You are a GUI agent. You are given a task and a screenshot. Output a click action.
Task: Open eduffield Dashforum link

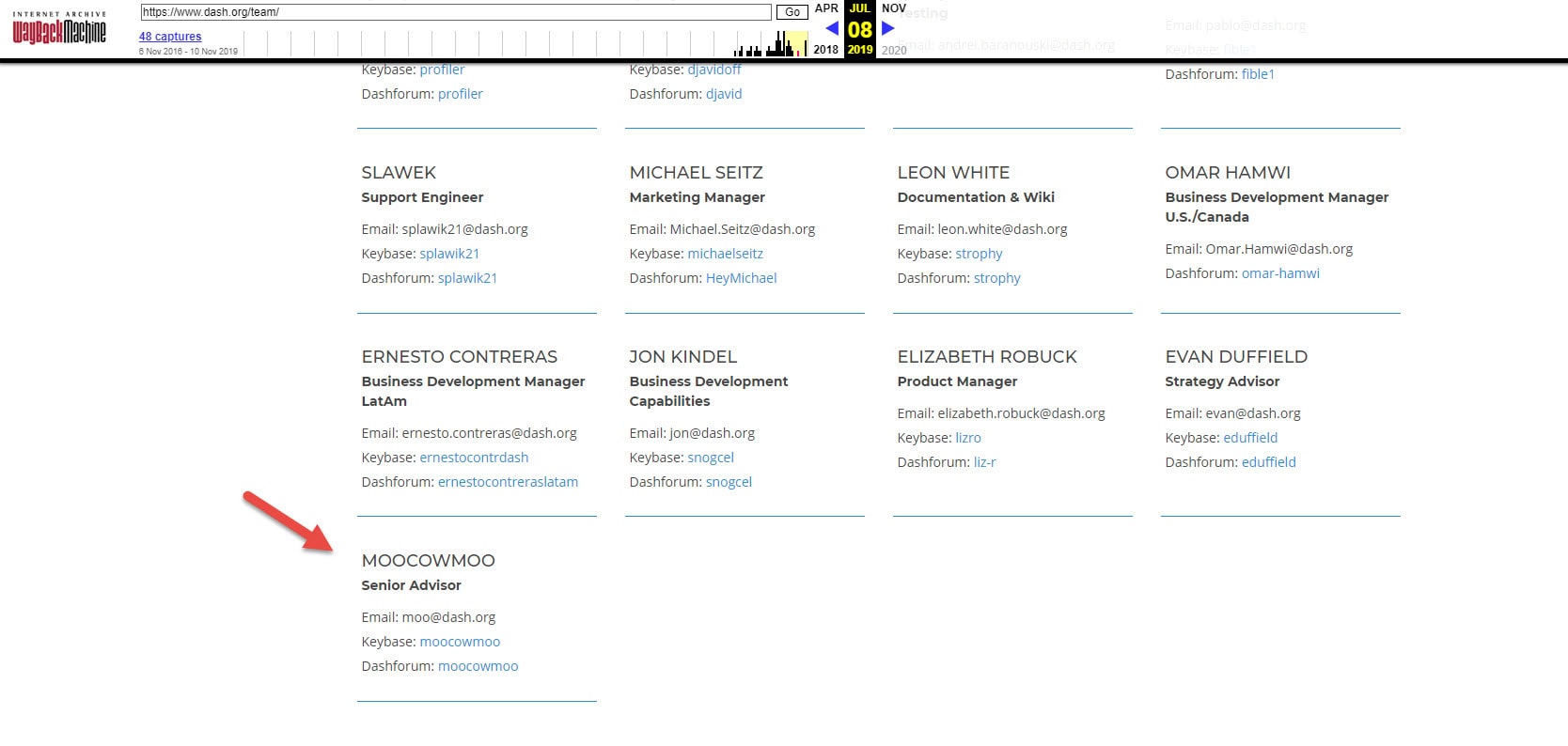(1269, 462)
